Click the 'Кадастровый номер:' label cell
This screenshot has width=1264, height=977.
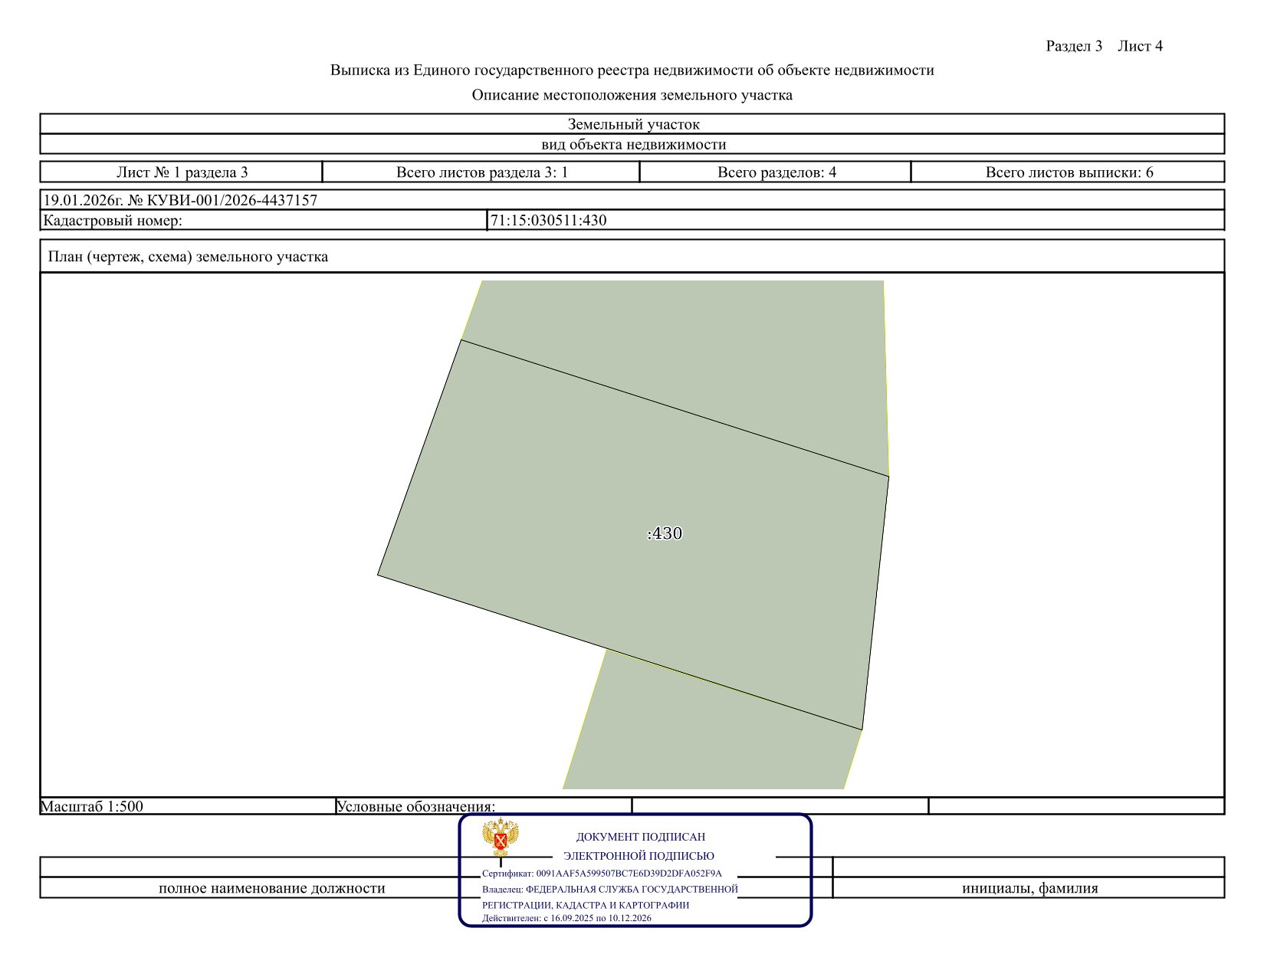pyautogui.click(x=264, y=221)
